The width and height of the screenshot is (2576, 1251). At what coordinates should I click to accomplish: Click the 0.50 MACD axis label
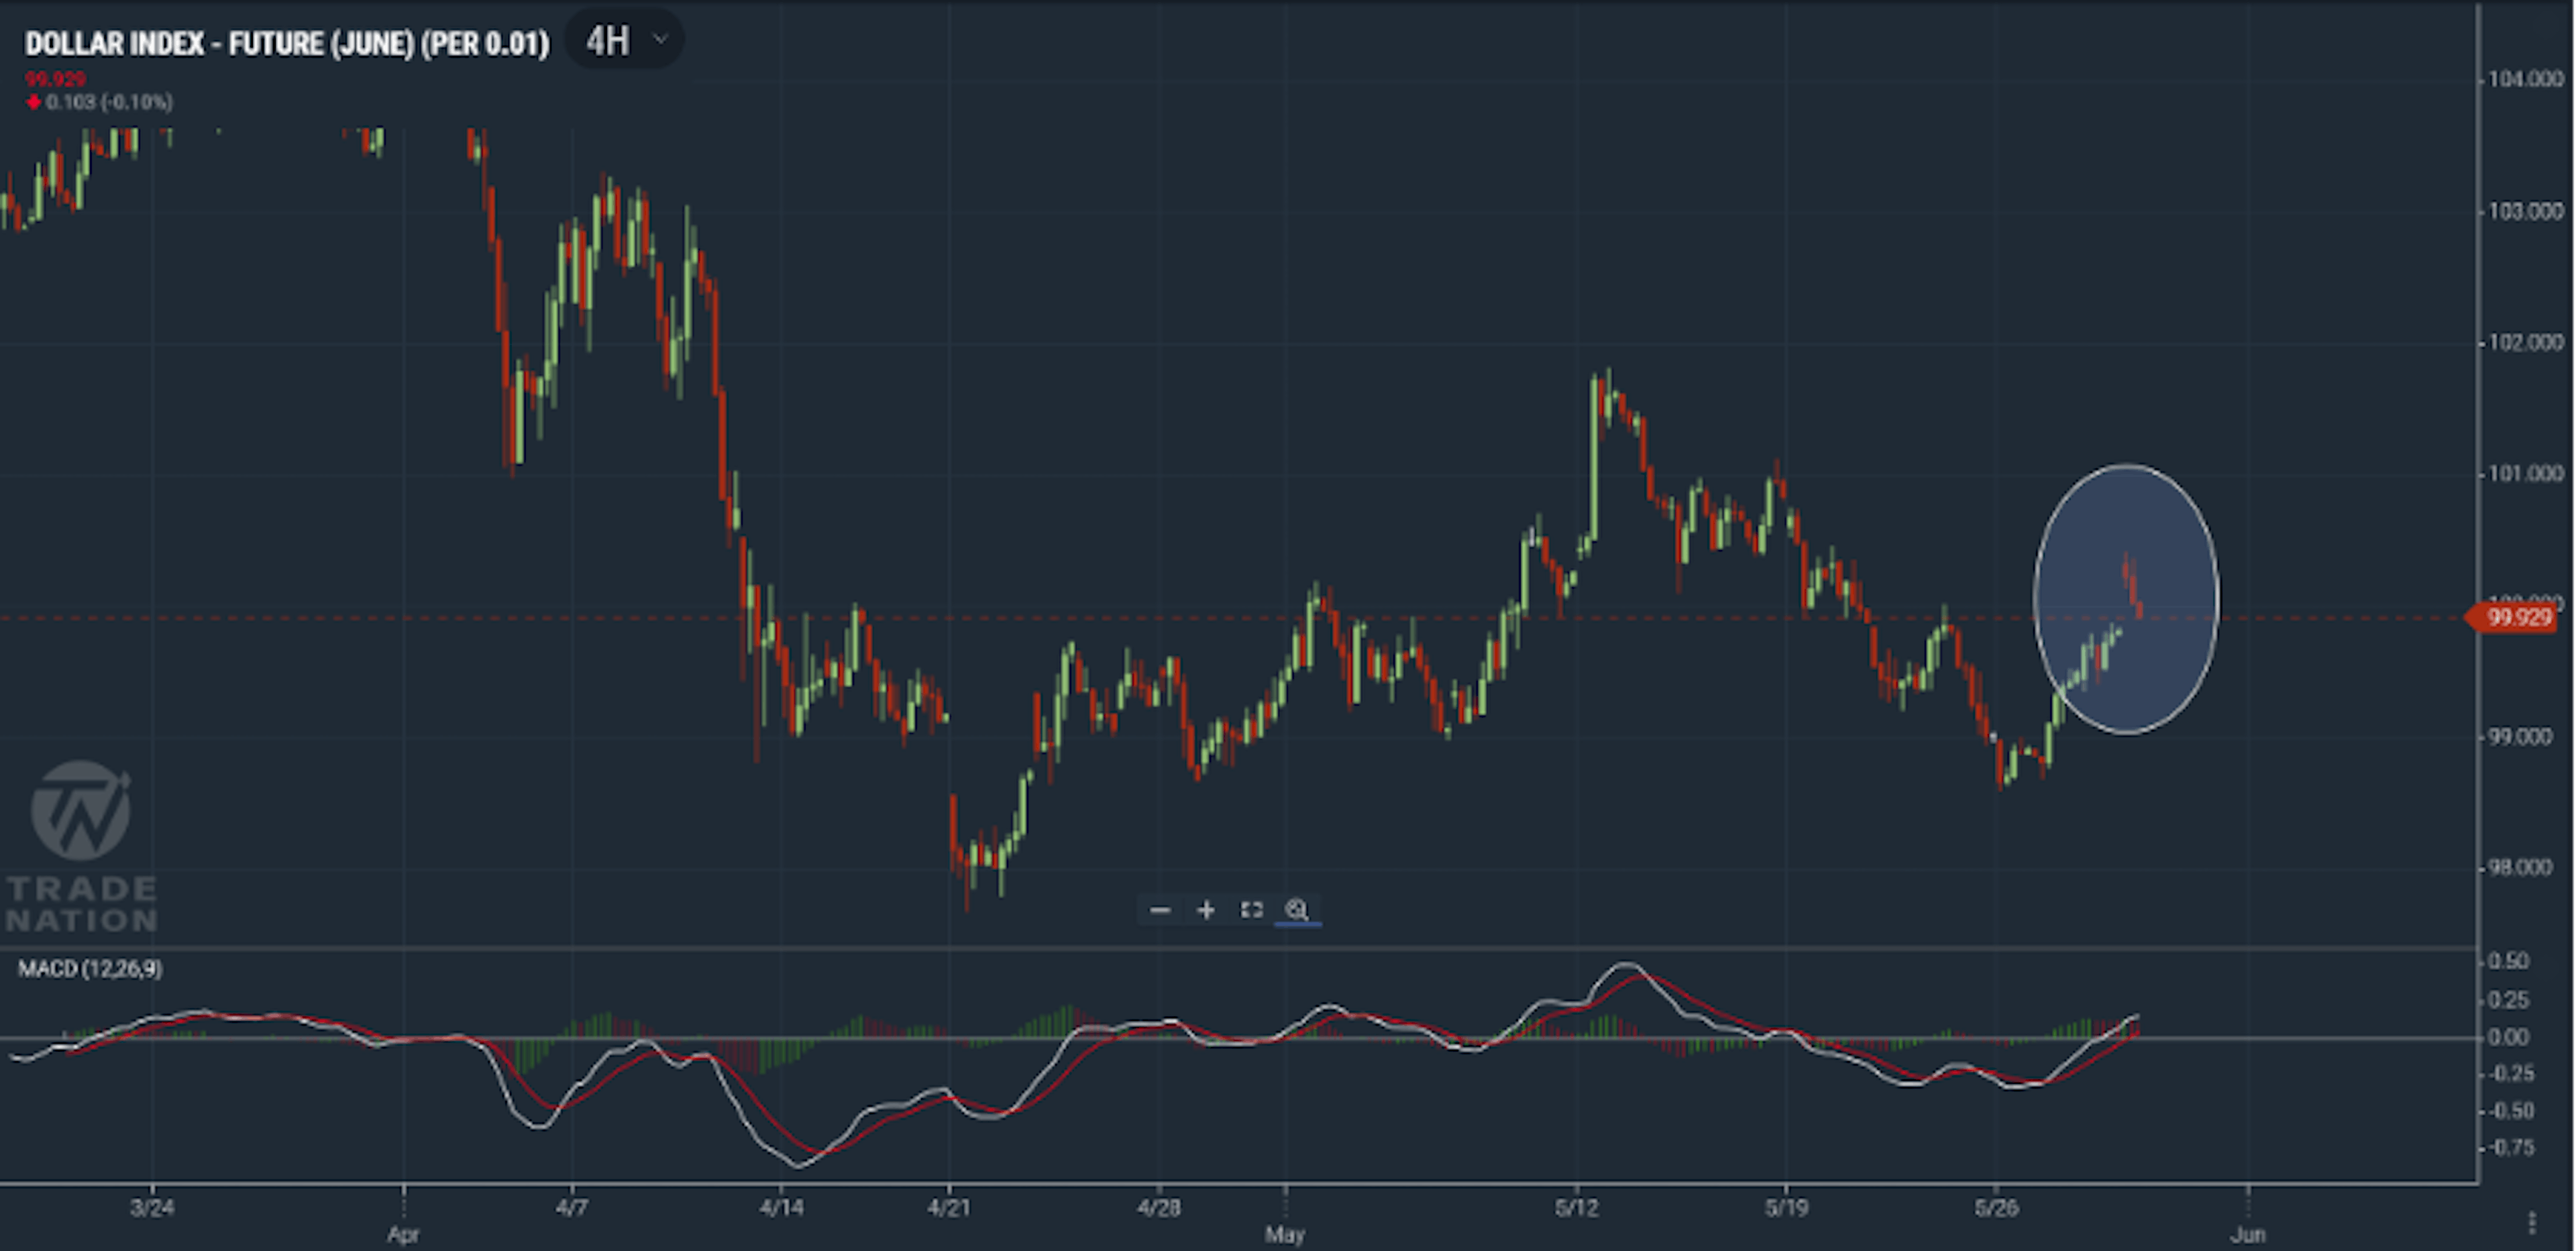(2508, 961)
